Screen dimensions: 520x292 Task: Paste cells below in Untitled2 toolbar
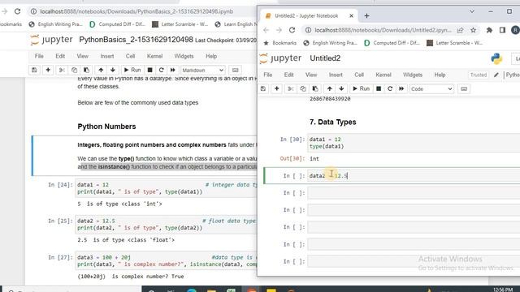coord(315,88)
